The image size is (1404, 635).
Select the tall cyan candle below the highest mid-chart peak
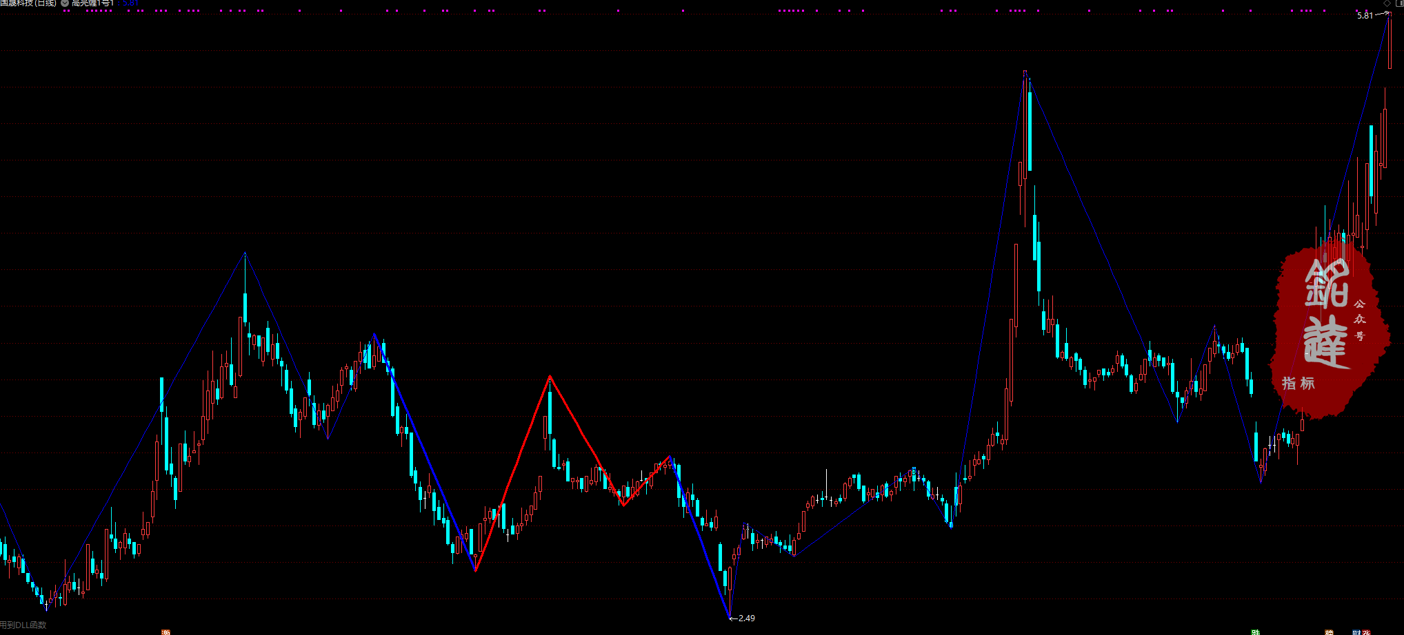pos(1030,131)
